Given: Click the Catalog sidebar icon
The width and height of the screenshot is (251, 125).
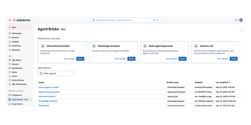Looking at the screenshot, I should [x=10, y=41].
